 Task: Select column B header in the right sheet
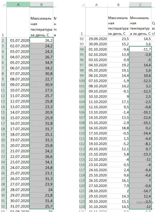tap(118, 5)
